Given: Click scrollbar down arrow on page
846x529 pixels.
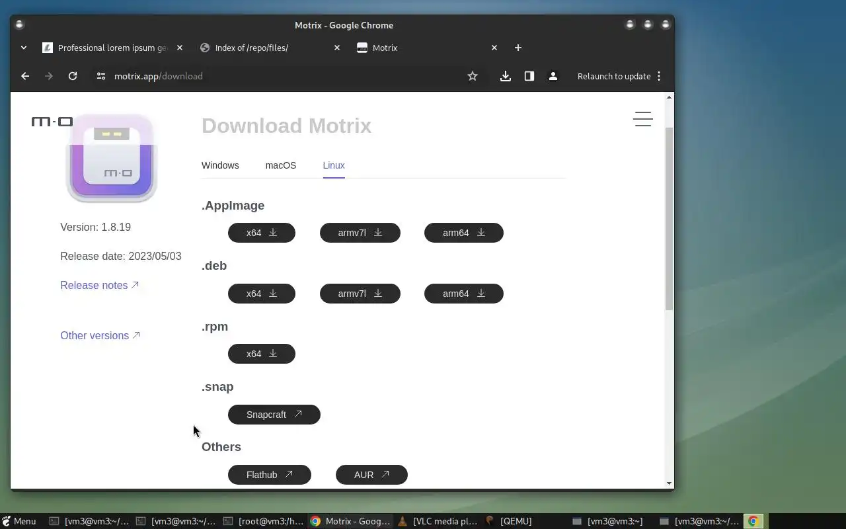Looking at the screenshot, I should click(x=669, y=483).
